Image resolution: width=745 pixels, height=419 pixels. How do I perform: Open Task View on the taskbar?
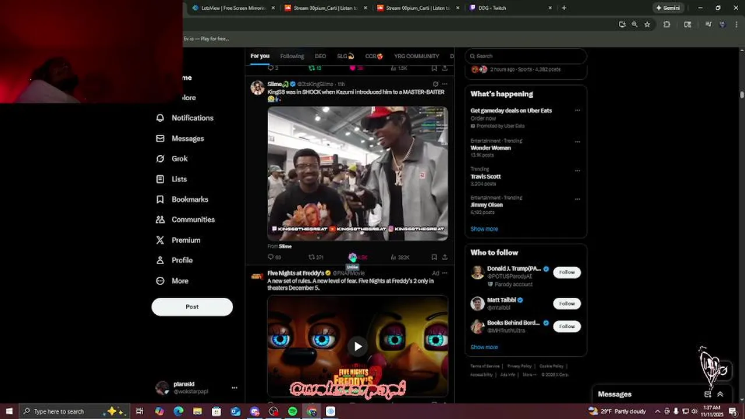pyautogui.click(x=140, y=411)
